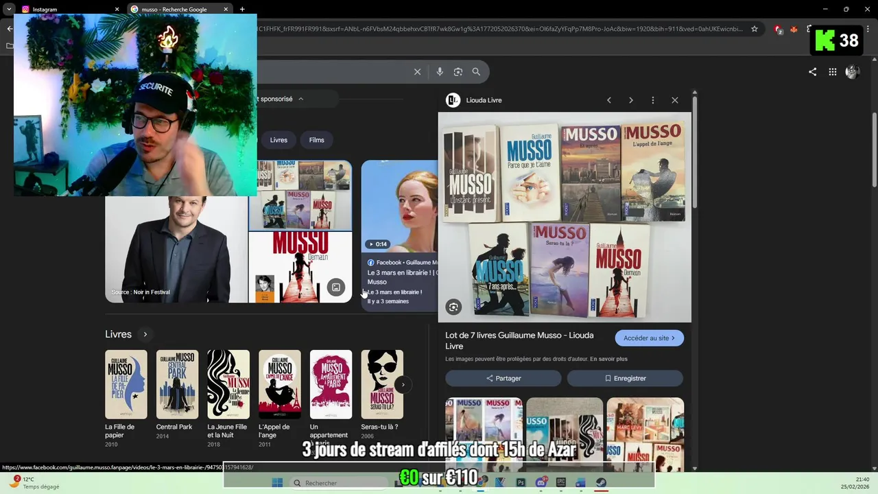
Task: Click the Accéder au site button
Action: (649, 338)
